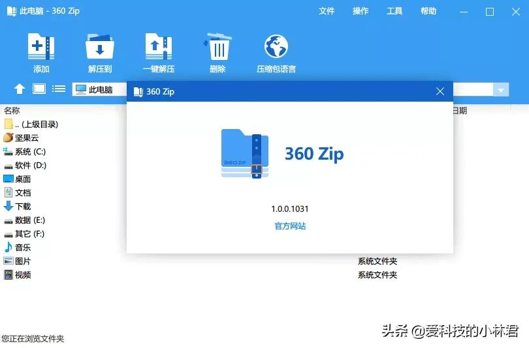Switch to list view mode
Image resolution: width=529 pixels, height=348 pixels.
coord(59,89)
